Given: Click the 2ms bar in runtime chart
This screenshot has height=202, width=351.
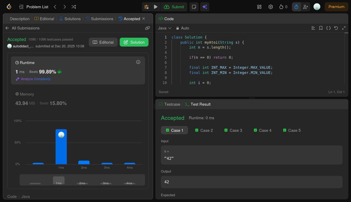Looking at the screenshot, I should point(84,163).
